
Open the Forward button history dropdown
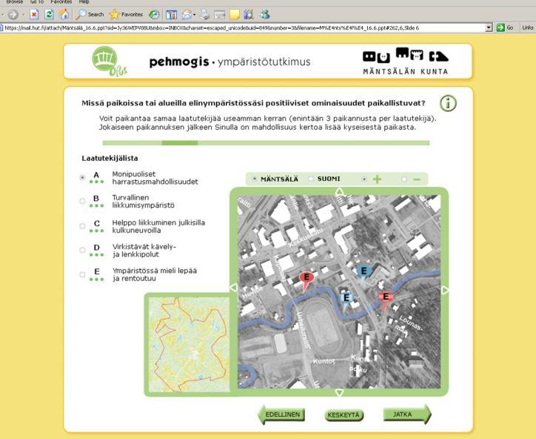(x=23, y=15)
